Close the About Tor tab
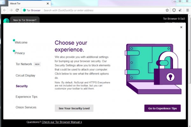The width and height of the screenshot is (191, 127). pyautogui.click(x=48, y=3)
